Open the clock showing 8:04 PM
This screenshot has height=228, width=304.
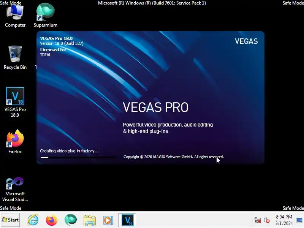click(284, 220)
